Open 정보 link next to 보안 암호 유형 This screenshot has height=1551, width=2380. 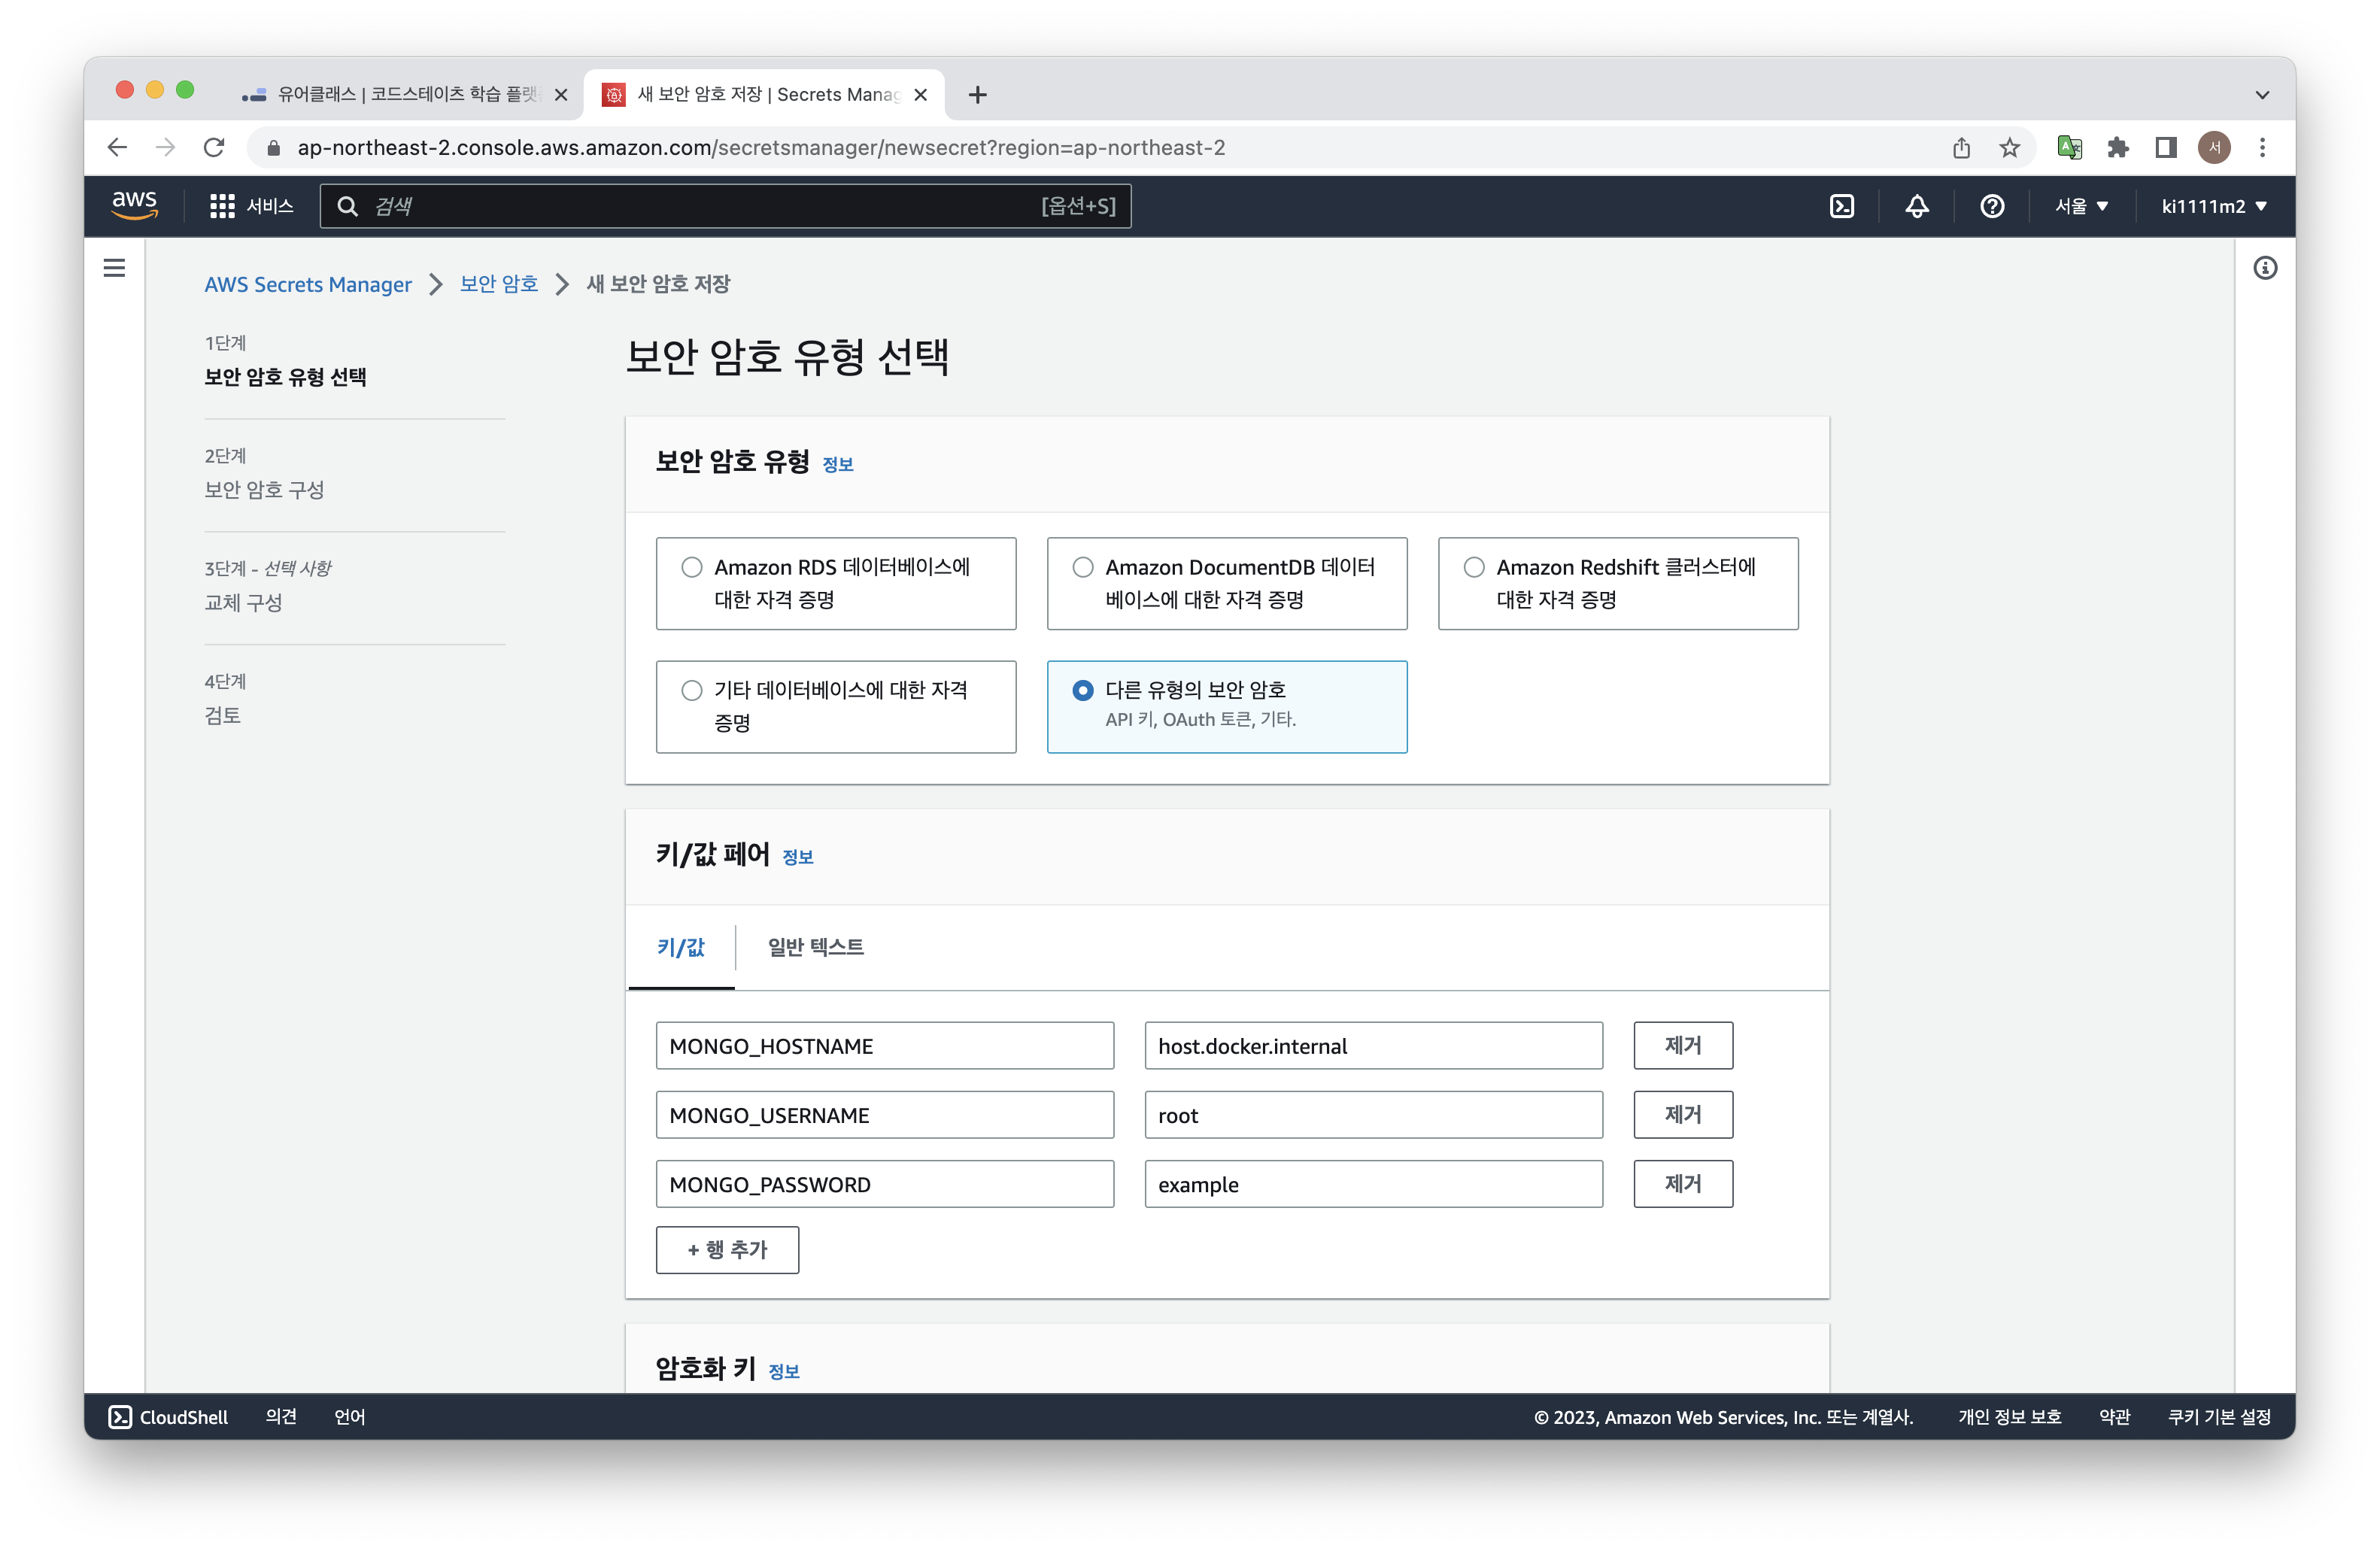[838, 464]
